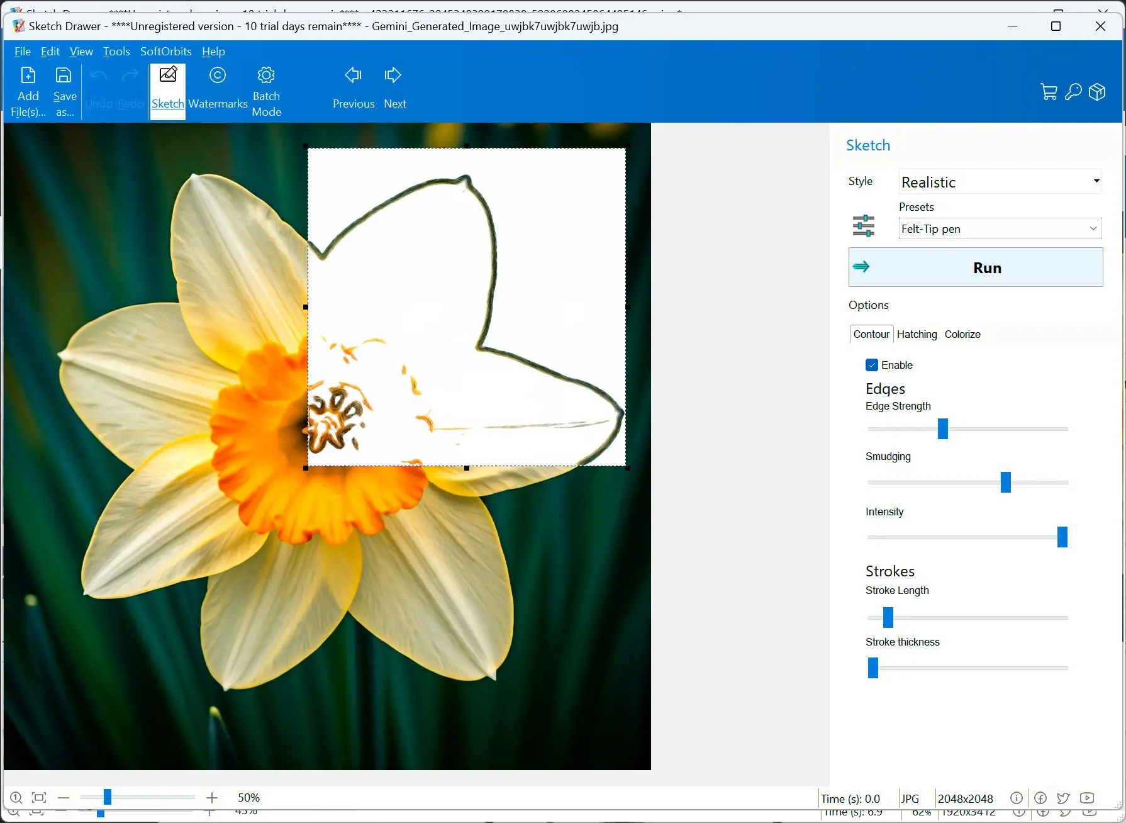Adjust the Stroke thickness slider
1126x823 pixels.
872,668
